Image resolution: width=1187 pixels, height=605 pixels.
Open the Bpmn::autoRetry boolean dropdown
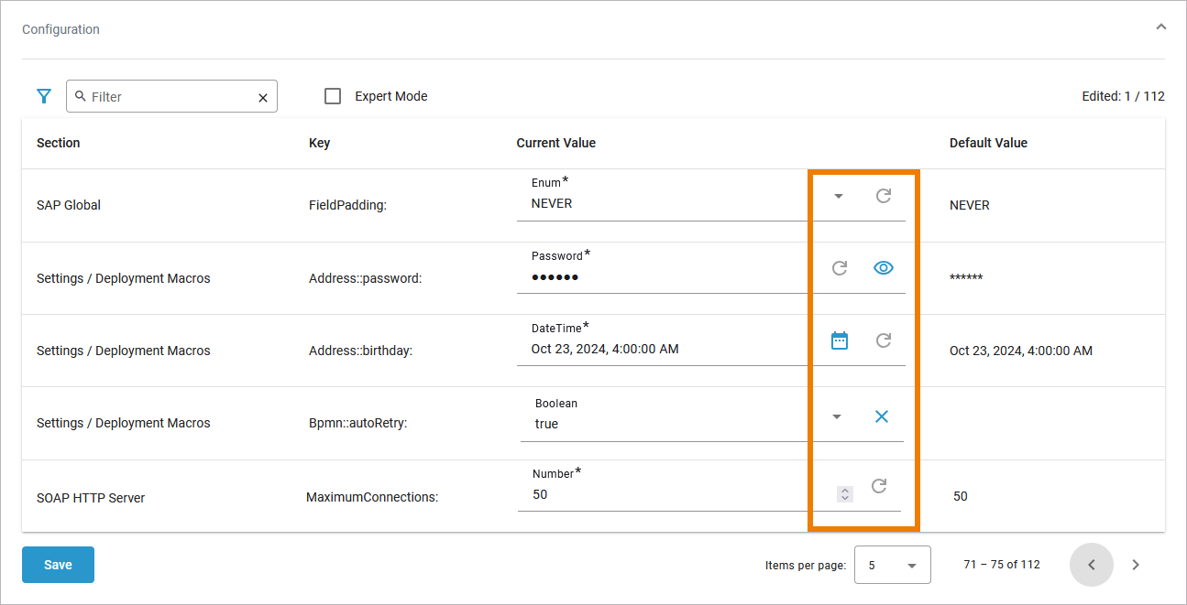pyautogui.click(x=836, y=417)
